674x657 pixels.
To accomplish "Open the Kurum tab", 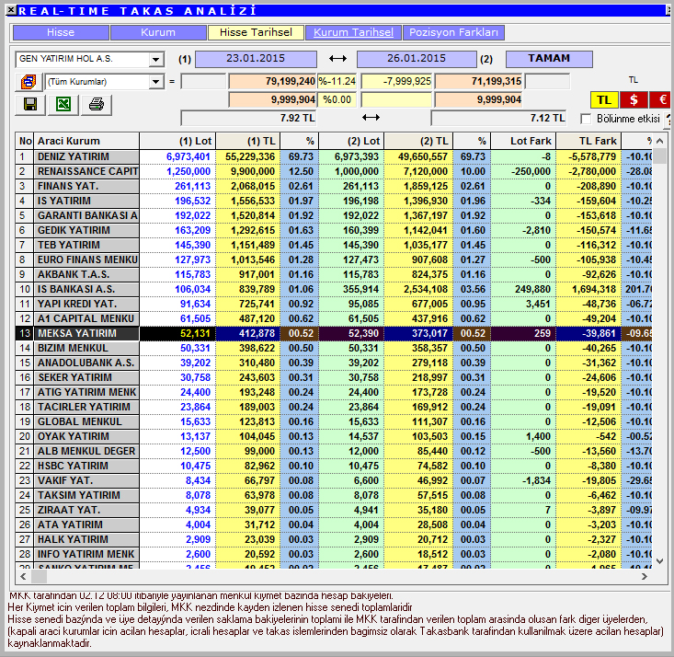I will point(158,32).
